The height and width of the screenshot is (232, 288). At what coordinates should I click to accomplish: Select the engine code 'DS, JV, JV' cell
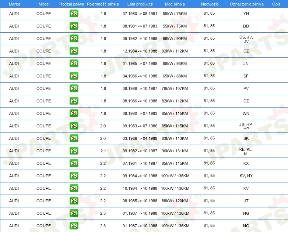click(x=246, y=39)
